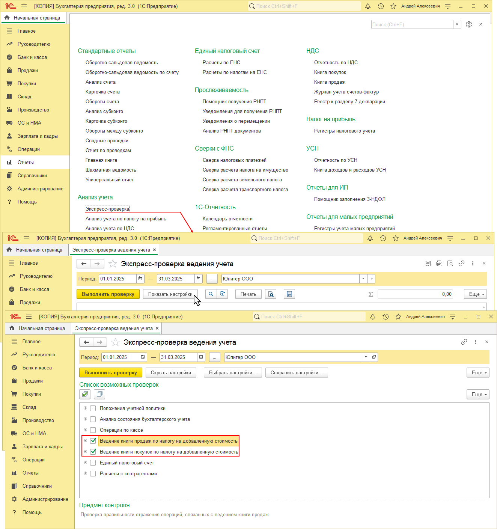The height and width of the screenshot is (529, 497).
Task: Click the forward arrow in the middle window
Action: coord(97,264)
